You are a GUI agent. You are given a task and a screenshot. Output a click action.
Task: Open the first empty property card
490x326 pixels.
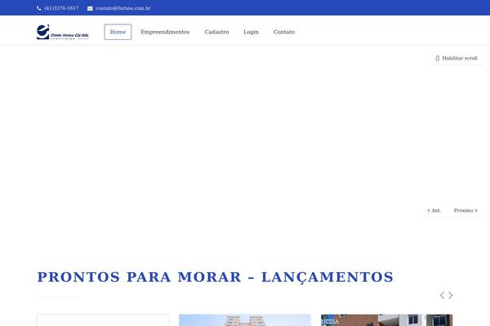103,320
